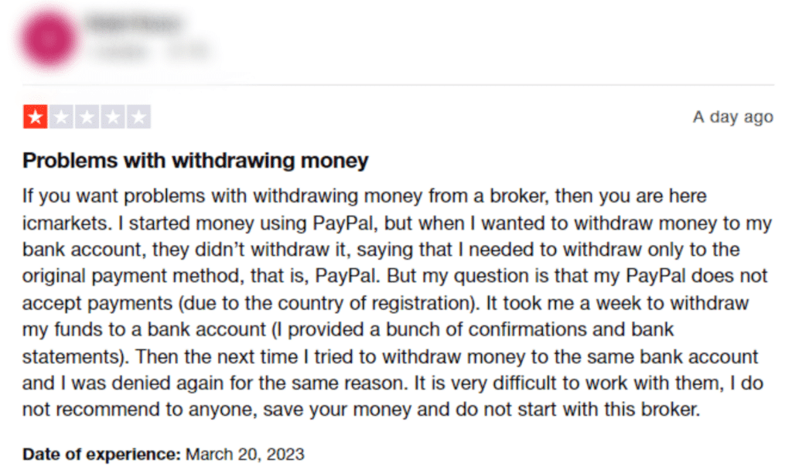
Task: Select the fourth grey rating star
Action: pyautogui.click(x=113, y=117)
